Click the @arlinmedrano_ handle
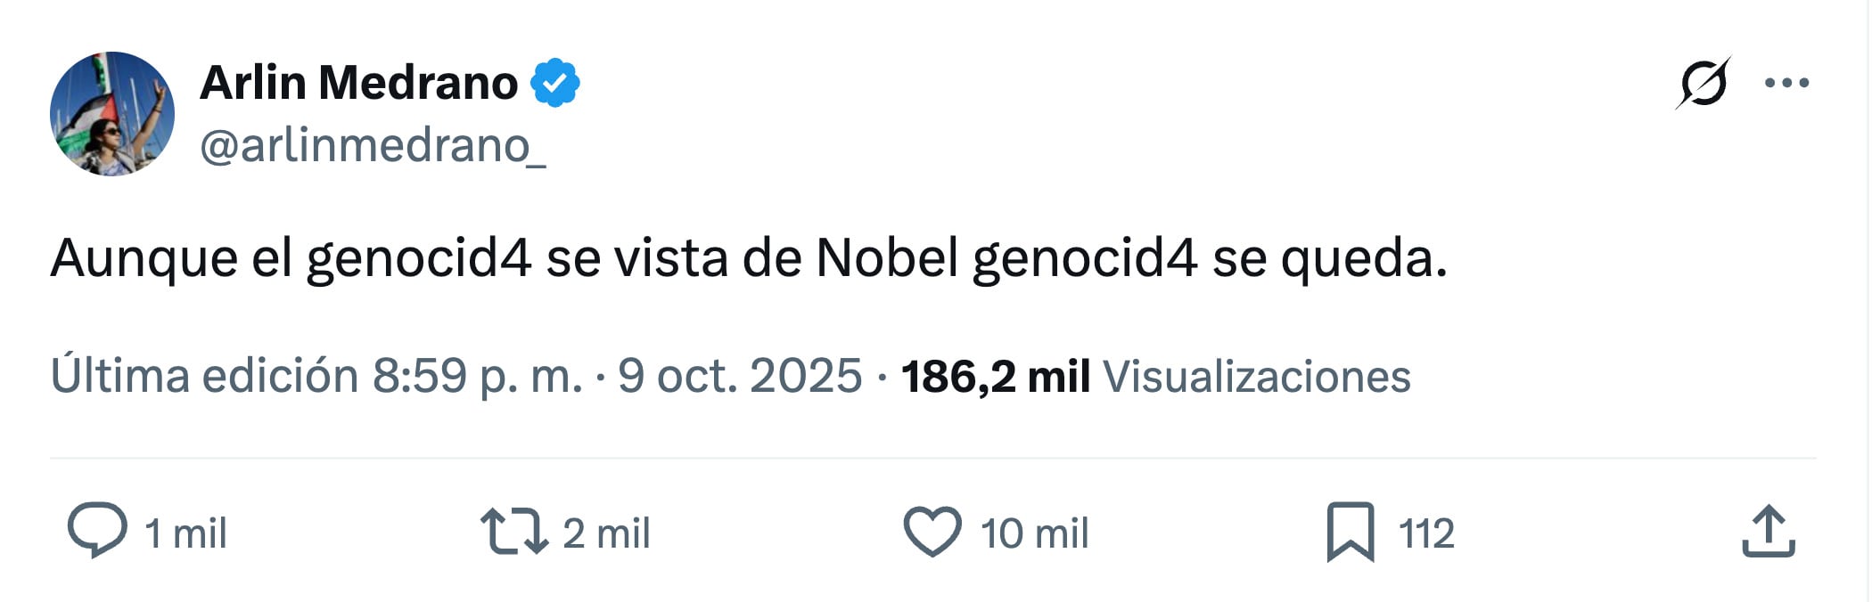 click(373, 145)
